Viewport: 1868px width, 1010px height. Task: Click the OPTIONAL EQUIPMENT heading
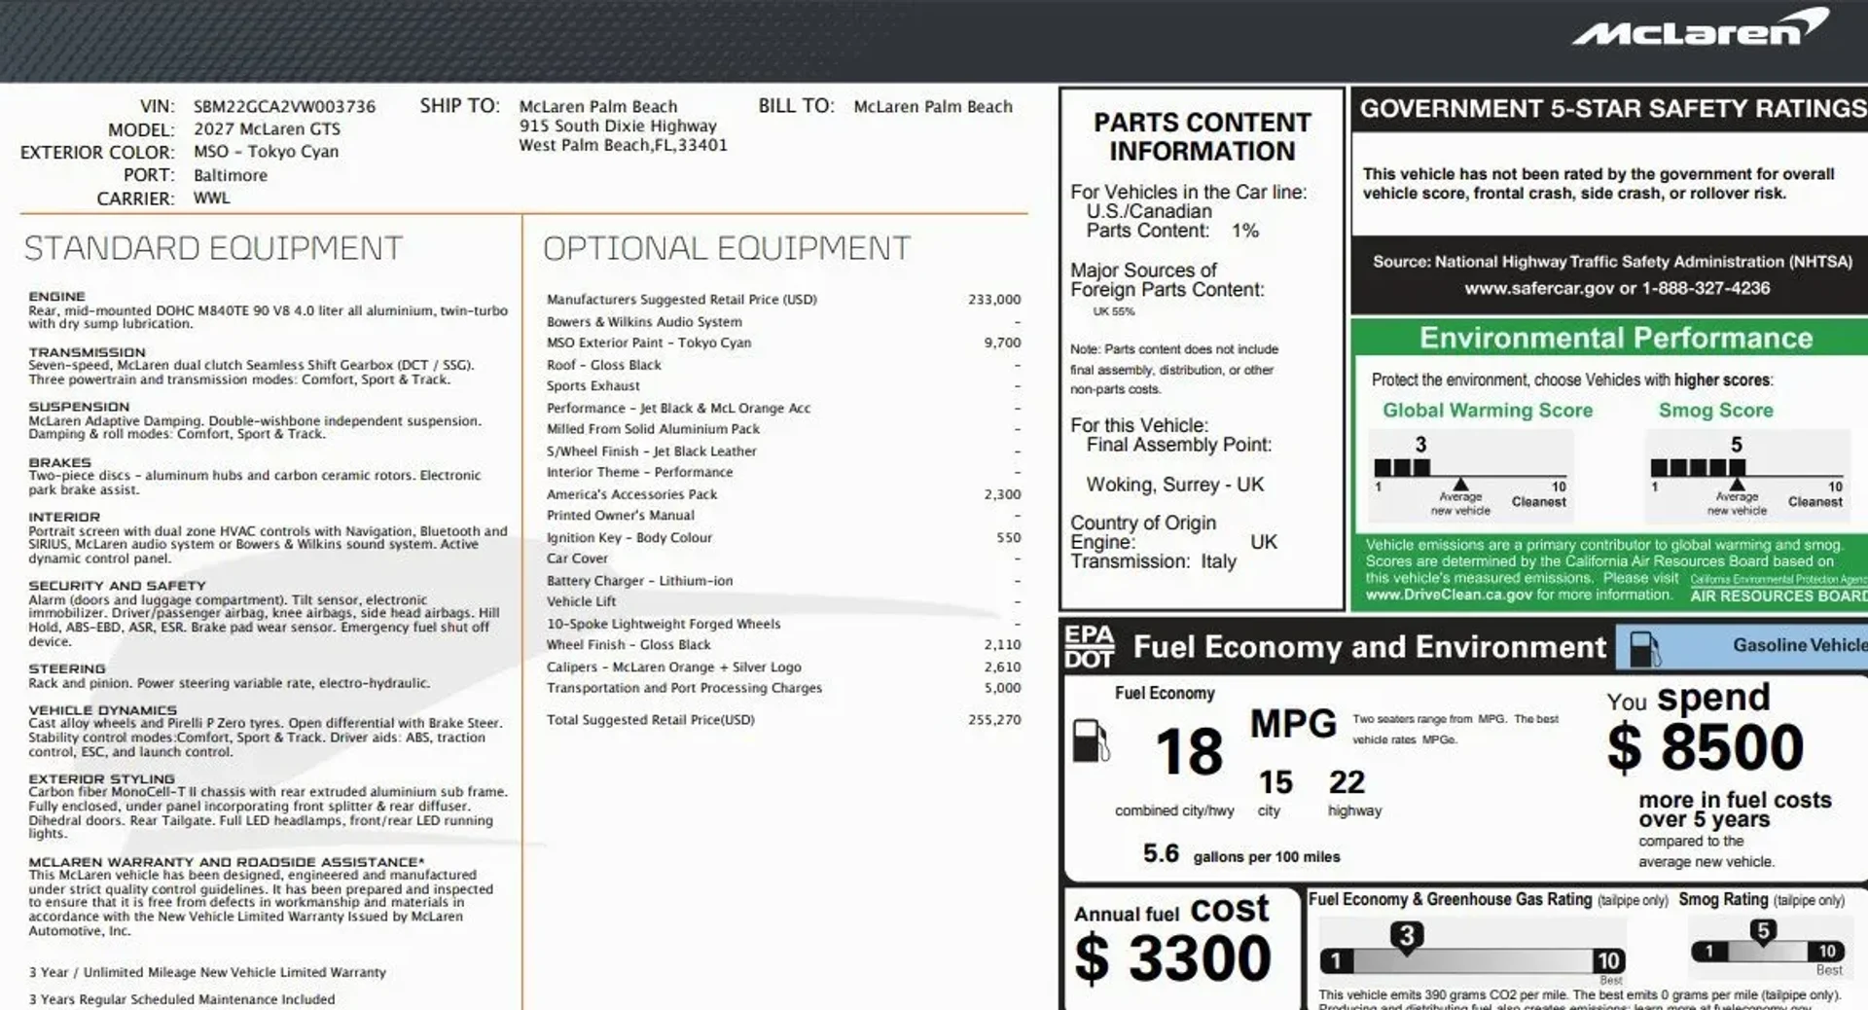727,248
